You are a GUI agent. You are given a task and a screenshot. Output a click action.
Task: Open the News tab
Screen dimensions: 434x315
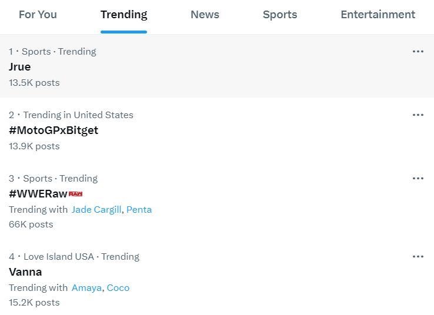pos(205,15)
